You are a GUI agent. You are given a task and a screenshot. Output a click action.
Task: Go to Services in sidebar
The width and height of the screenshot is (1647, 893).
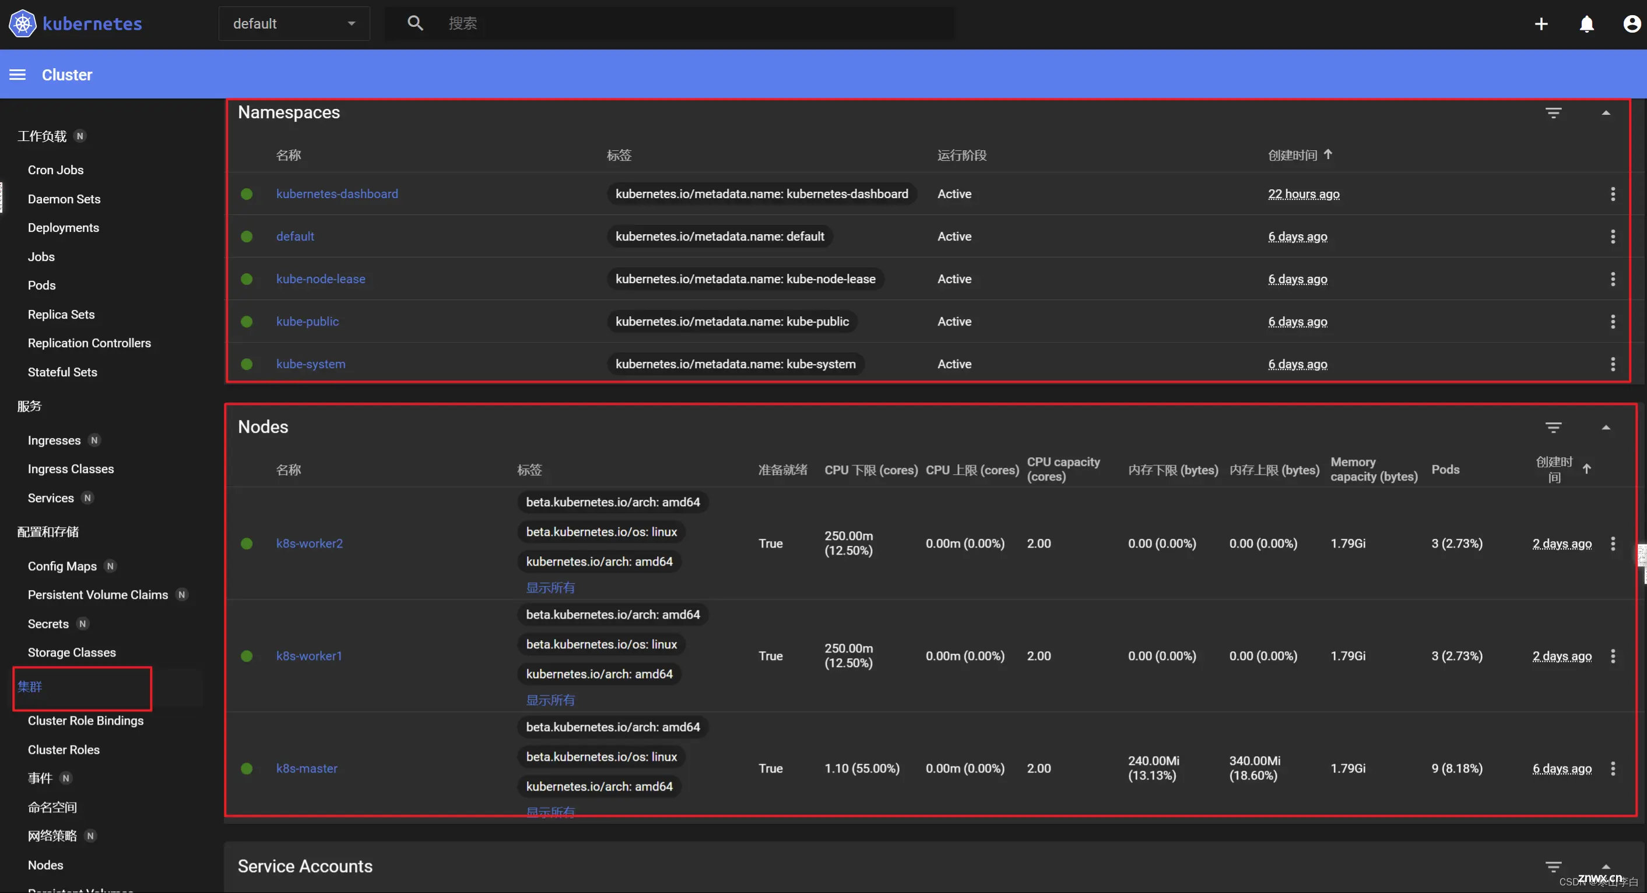(51, 497)
